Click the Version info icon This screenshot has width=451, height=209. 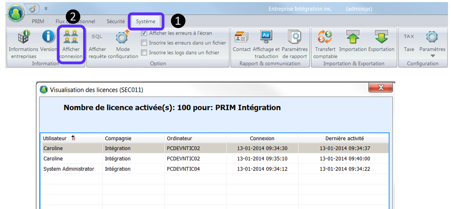click(49, 38)
